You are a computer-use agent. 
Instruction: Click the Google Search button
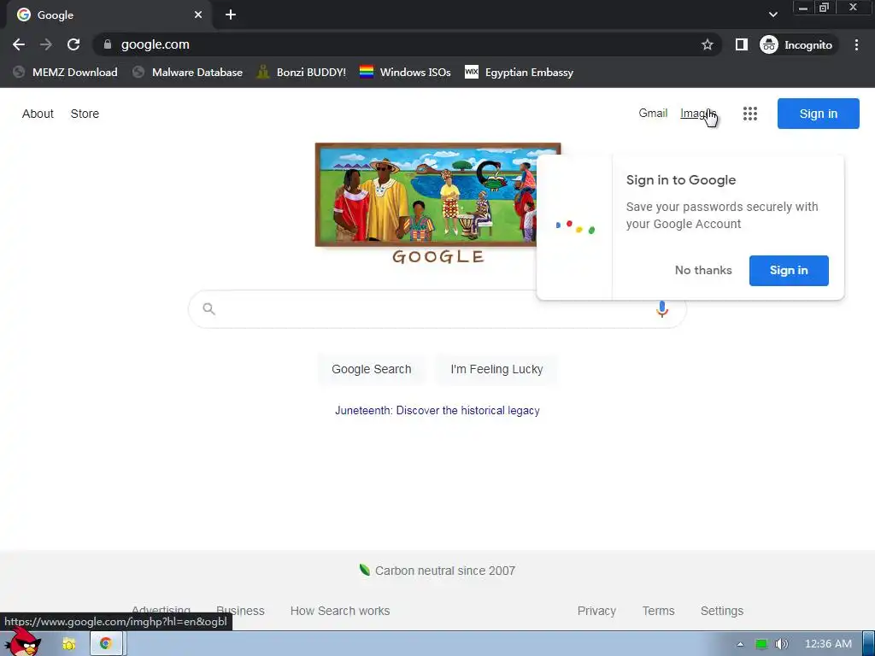pos(372,369)
